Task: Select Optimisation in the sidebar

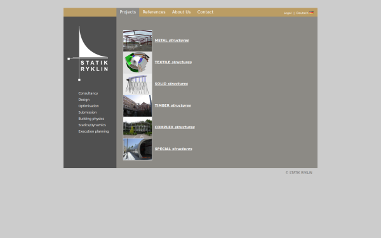Action: (88, 106)
